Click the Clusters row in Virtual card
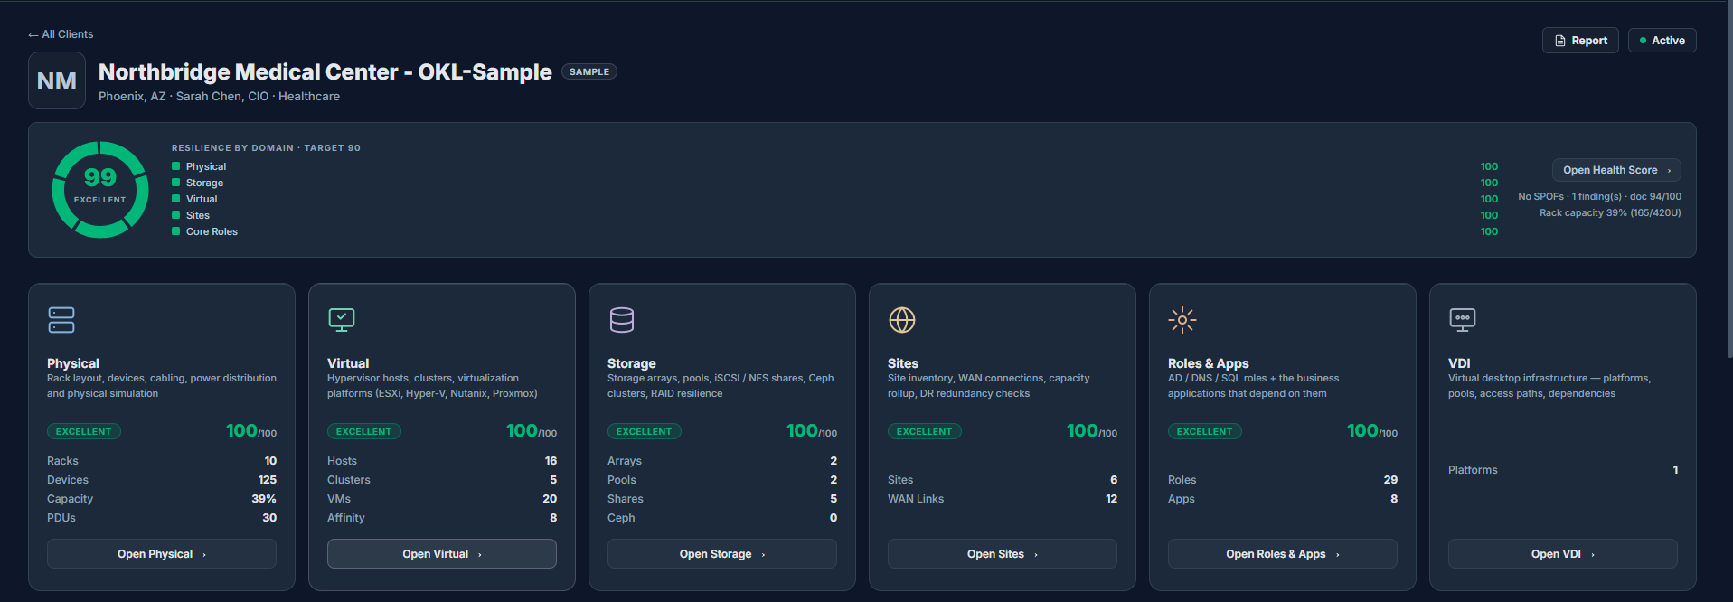 pyautogui.click(x=442, y=480)
